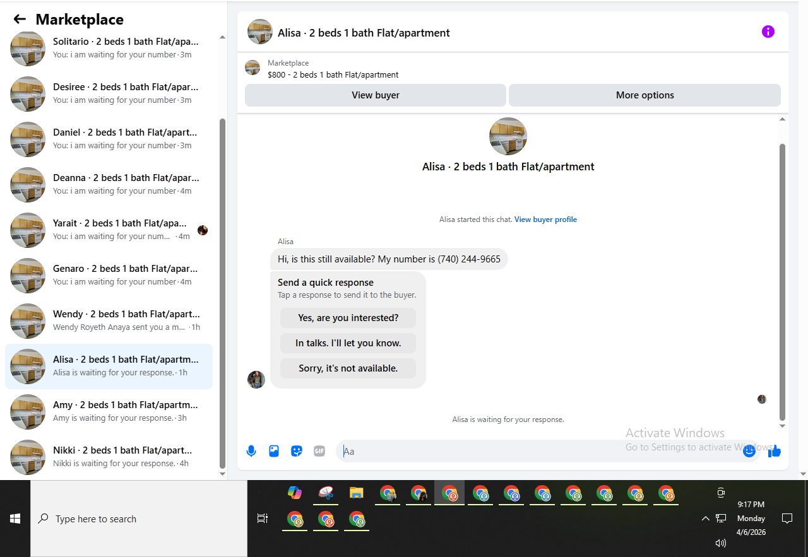The image size is (808, 557).
Task: Open Wendy's conversation
Action: pyautogui.click(x=109, y=321)
